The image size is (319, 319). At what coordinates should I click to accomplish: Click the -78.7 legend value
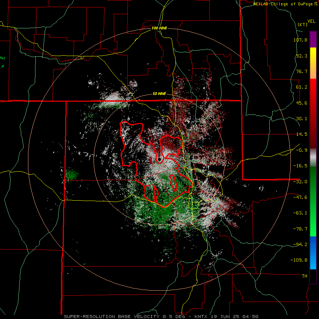point(300,229)
